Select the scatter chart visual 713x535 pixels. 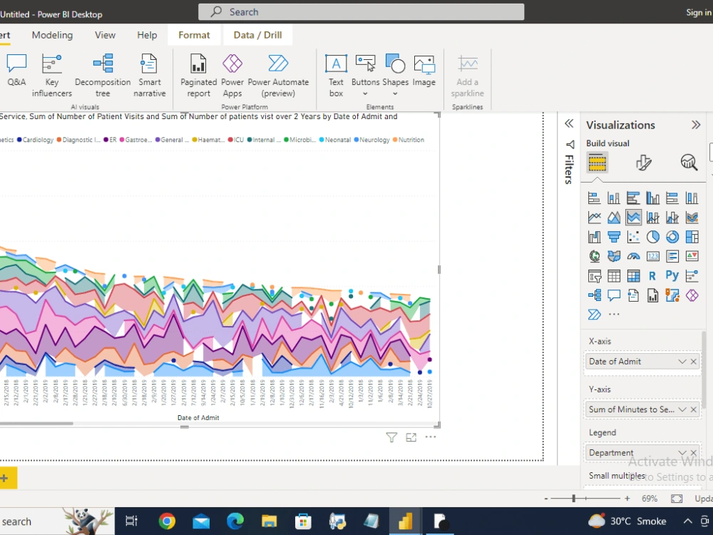(633, 237)
